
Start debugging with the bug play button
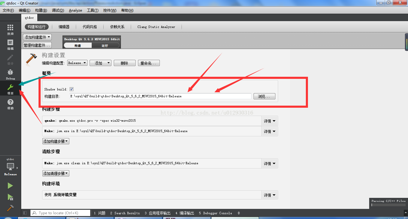(x=10, y=197)
